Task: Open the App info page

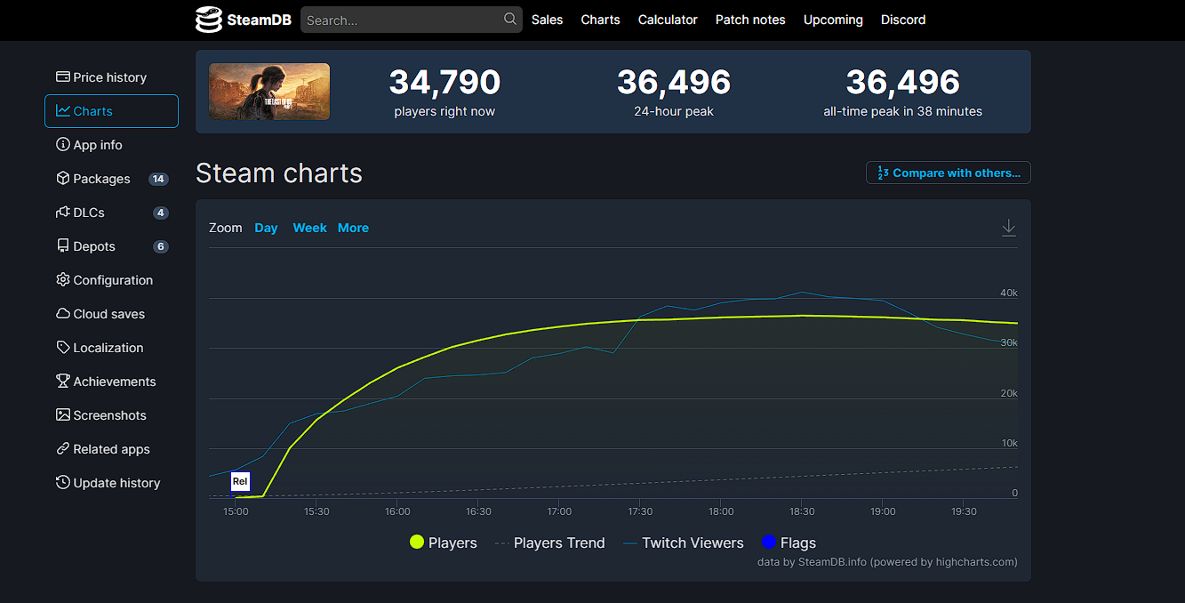Action: 98,145
